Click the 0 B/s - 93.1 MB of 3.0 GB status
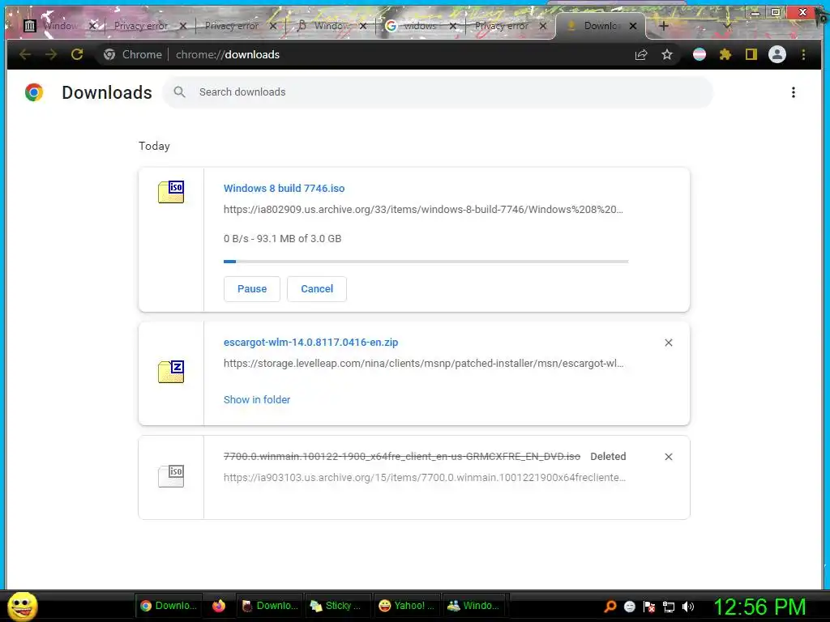Screen dimensions: 830x622 (x=282, y=239)
